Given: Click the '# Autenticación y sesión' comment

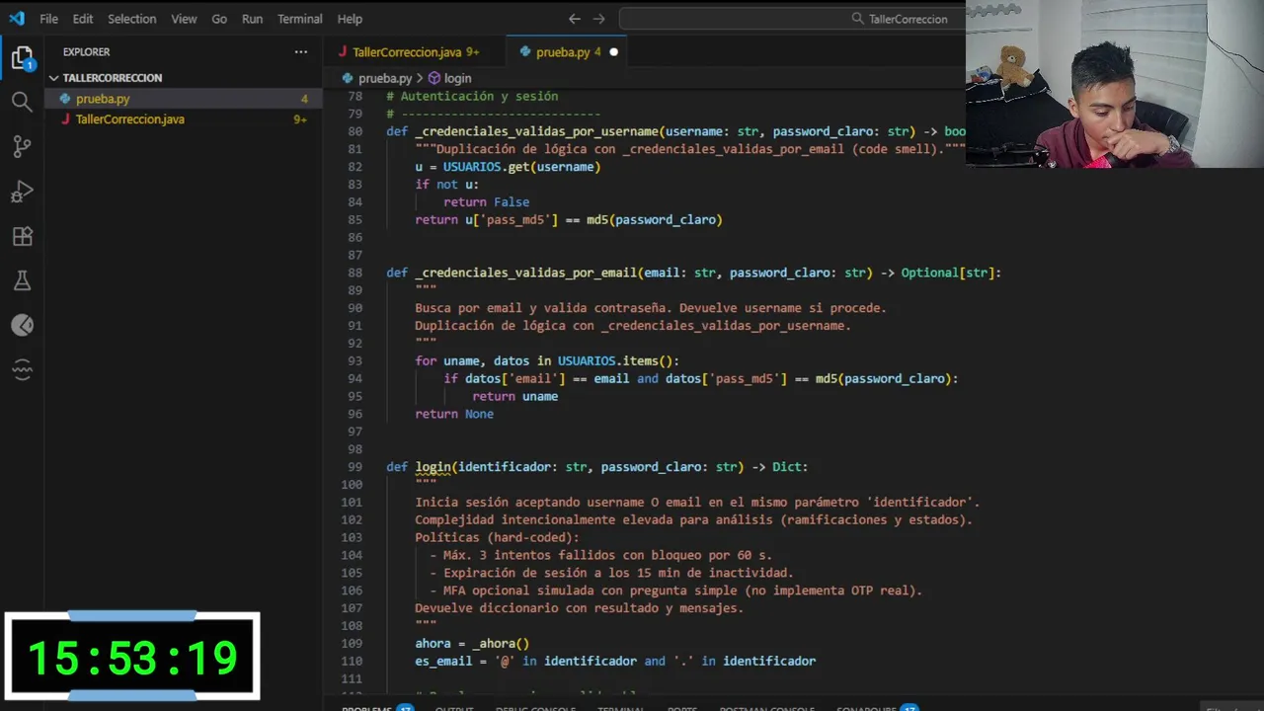Looking at the screenshot, I should pyautogui.click(x=472, y=97).
